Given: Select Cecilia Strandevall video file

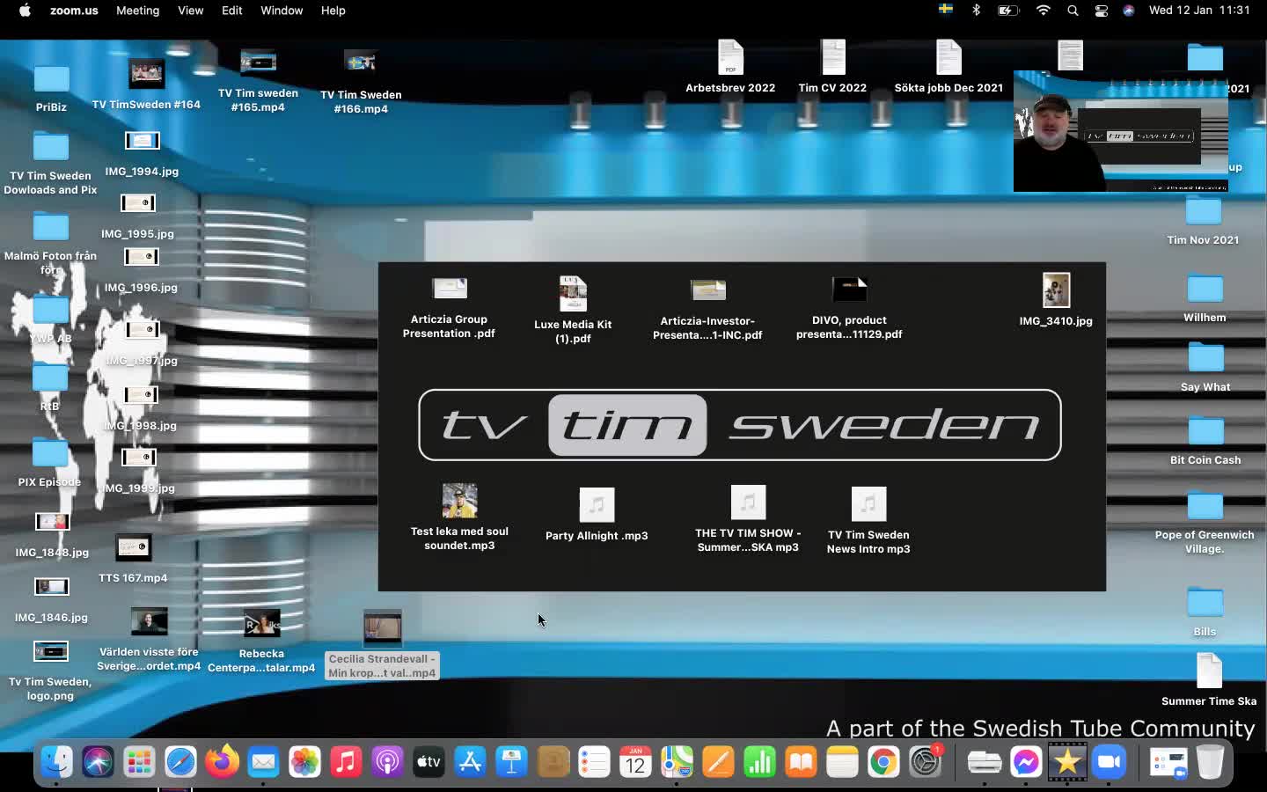Looking at the screenshot, I should click(x=382, y=645).
